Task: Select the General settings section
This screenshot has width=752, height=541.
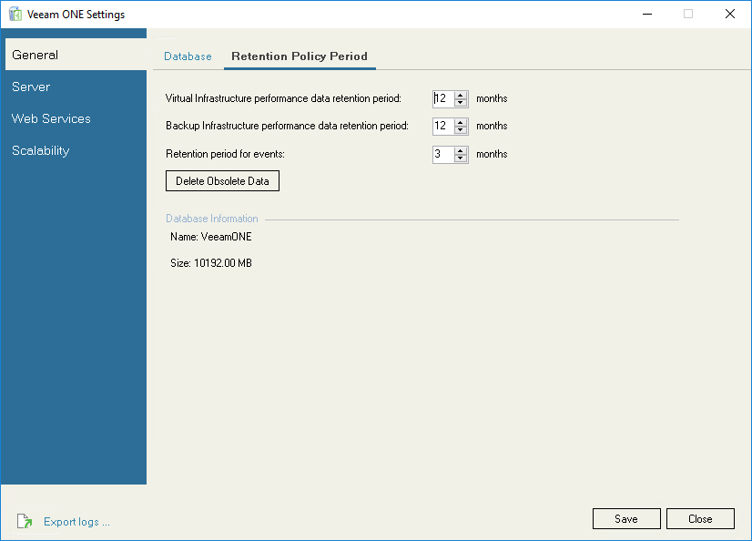Action: [x=36, y=55]
